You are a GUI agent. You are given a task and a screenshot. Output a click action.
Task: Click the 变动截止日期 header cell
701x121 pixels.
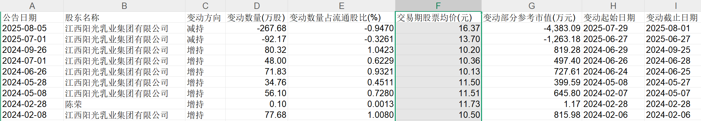[x=673, y=18]
